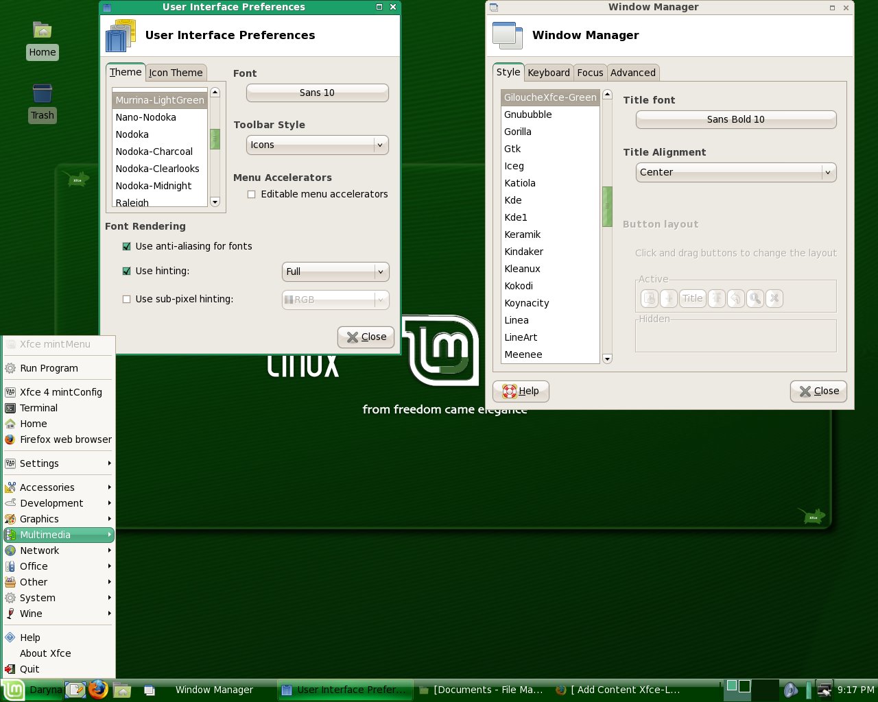Screen dimensions: 878x702
Task: Select the Meenee window style
Action: (550, 354)
